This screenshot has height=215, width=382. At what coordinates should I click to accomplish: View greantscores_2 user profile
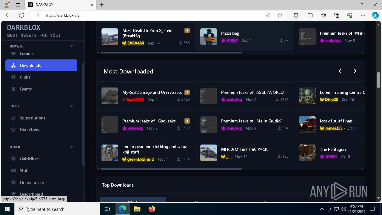pyautogui.click(x=141, y=159)
